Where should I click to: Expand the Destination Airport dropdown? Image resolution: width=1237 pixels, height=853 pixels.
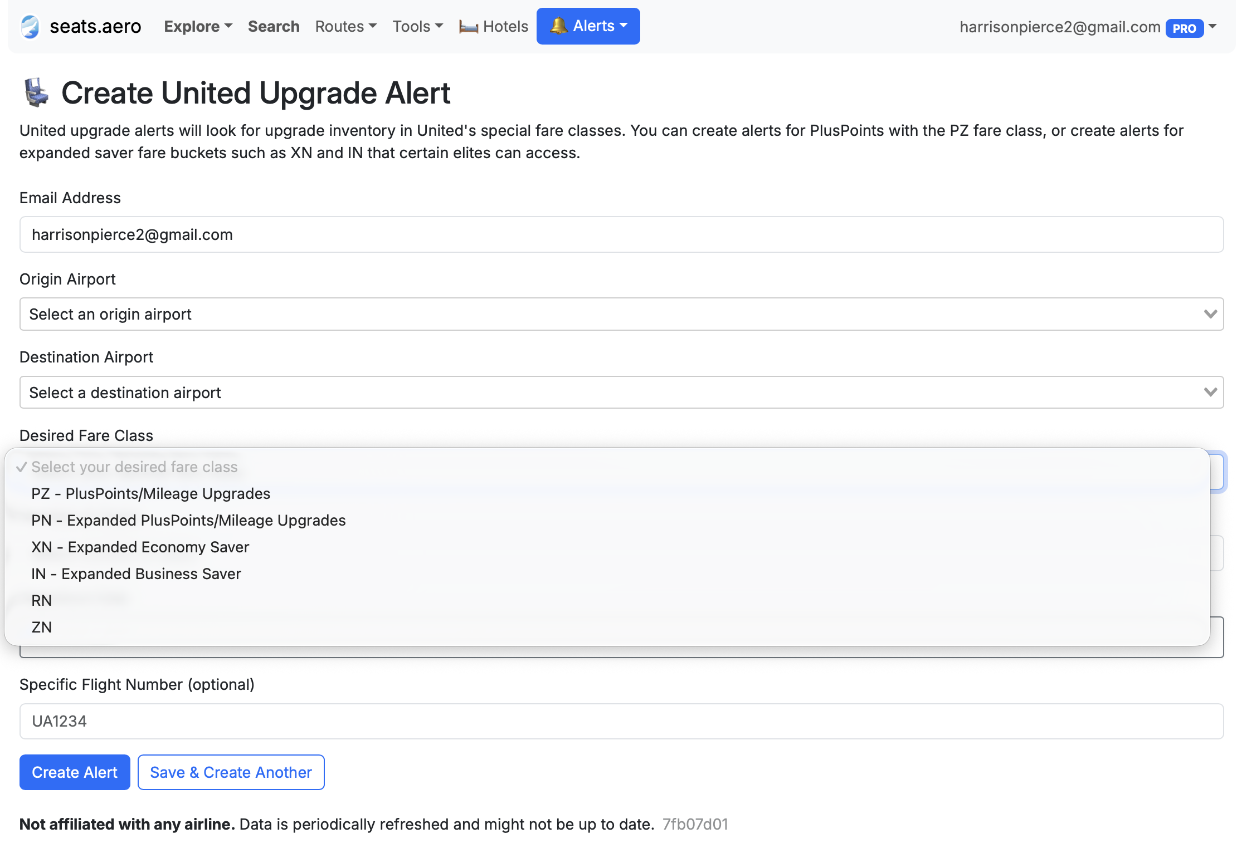point(622,393)
